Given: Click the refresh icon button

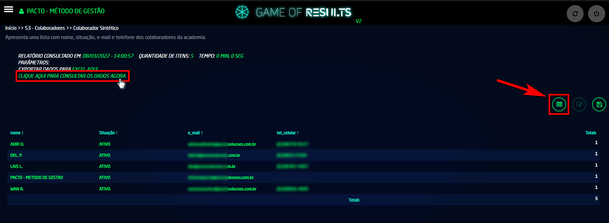Looking at the screenshot, I should tap(575, 14).
